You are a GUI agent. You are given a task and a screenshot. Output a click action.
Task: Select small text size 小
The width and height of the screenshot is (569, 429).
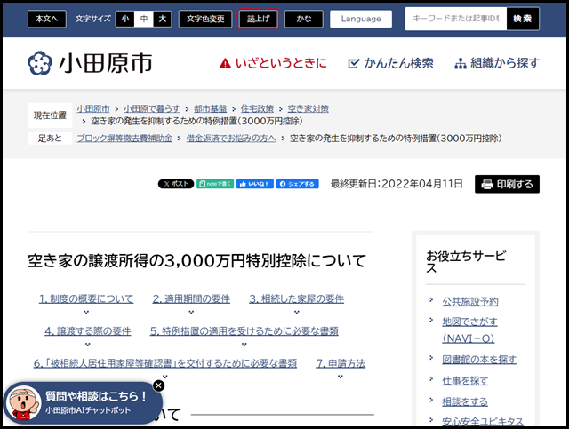click(x=125, y=19)
